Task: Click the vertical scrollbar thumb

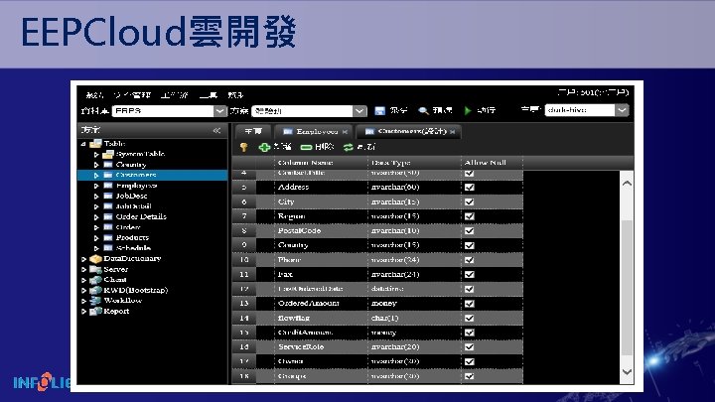Action: click(x=627, y=287)
